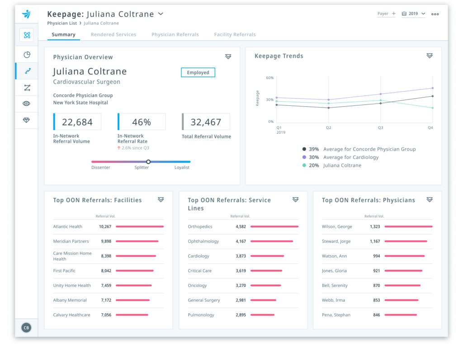This screenshot has width=463, height=344.
Task: Click the eye watchlist icon in the sidebar
Action: tap(27, 104)
